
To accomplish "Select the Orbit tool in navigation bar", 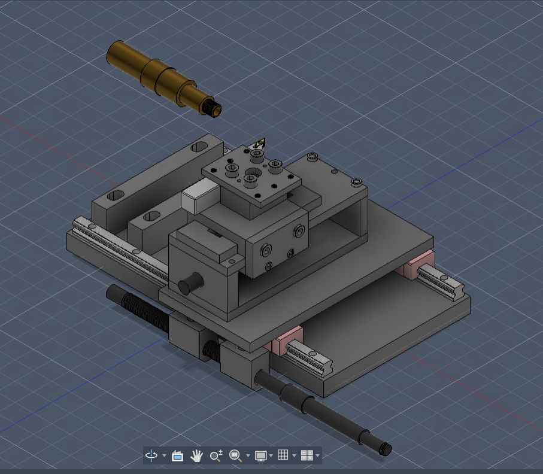I will tap(151, 455).
